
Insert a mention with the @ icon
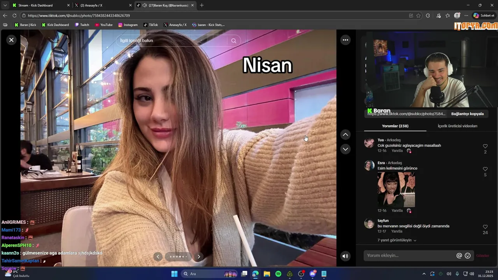click(x=459, y=255)
